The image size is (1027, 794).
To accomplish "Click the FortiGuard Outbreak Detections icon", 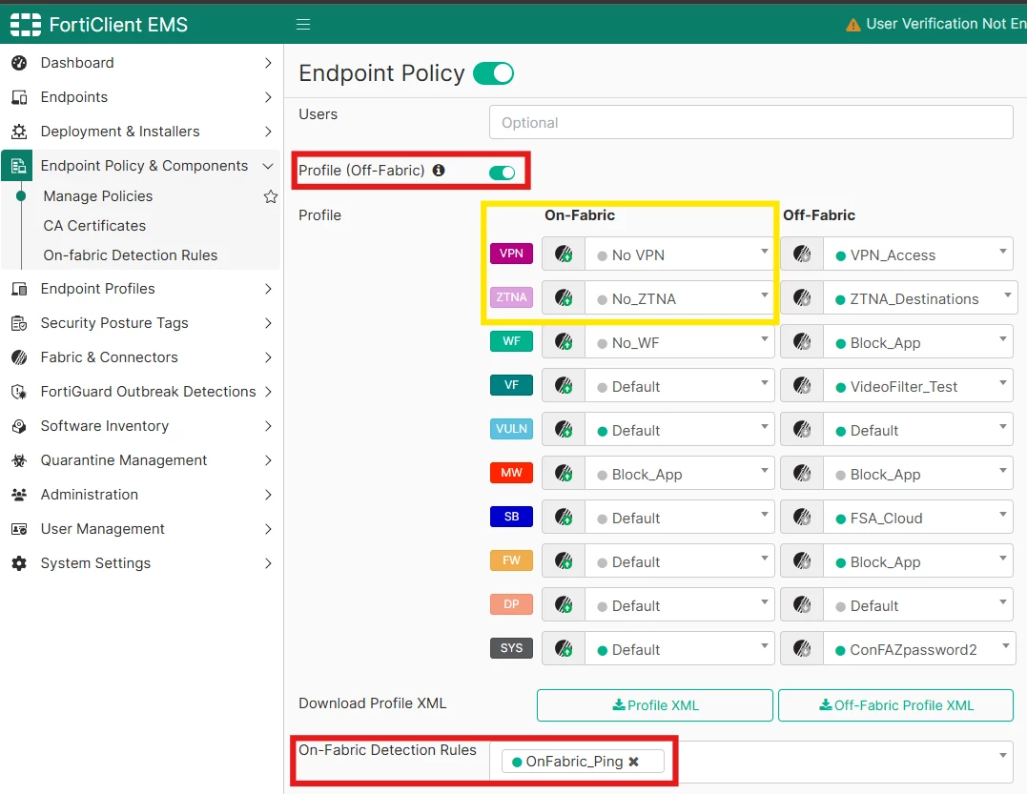I will click(19, 392).
